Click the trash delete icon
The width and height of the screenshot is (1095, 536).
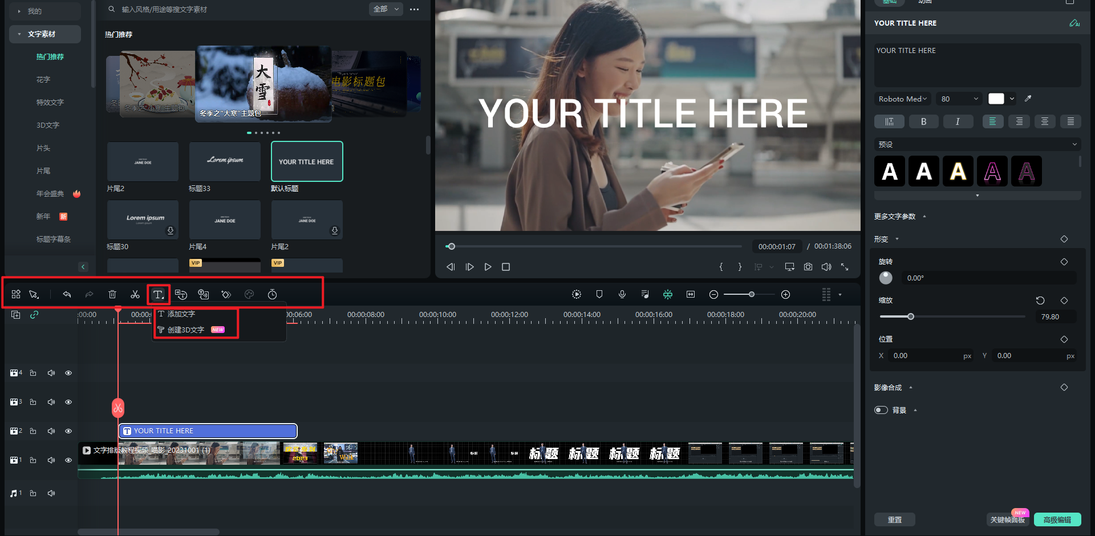[112, 294]
